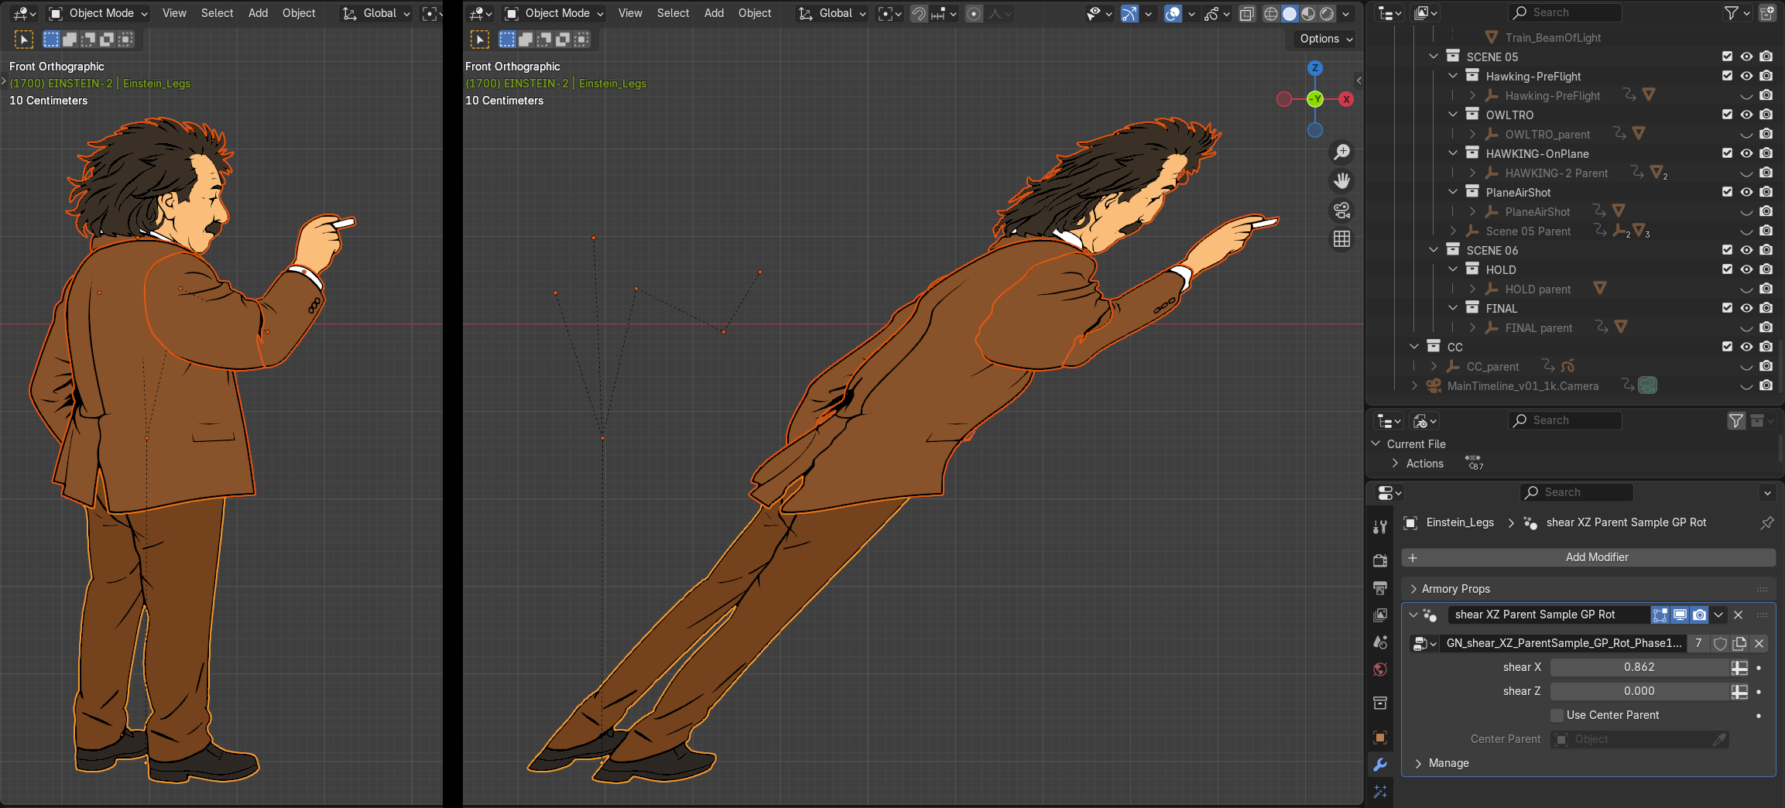Viewport: 1785px width, 808px height.
Task: Open the Collection properties tab
Action: pos(1379,703)
